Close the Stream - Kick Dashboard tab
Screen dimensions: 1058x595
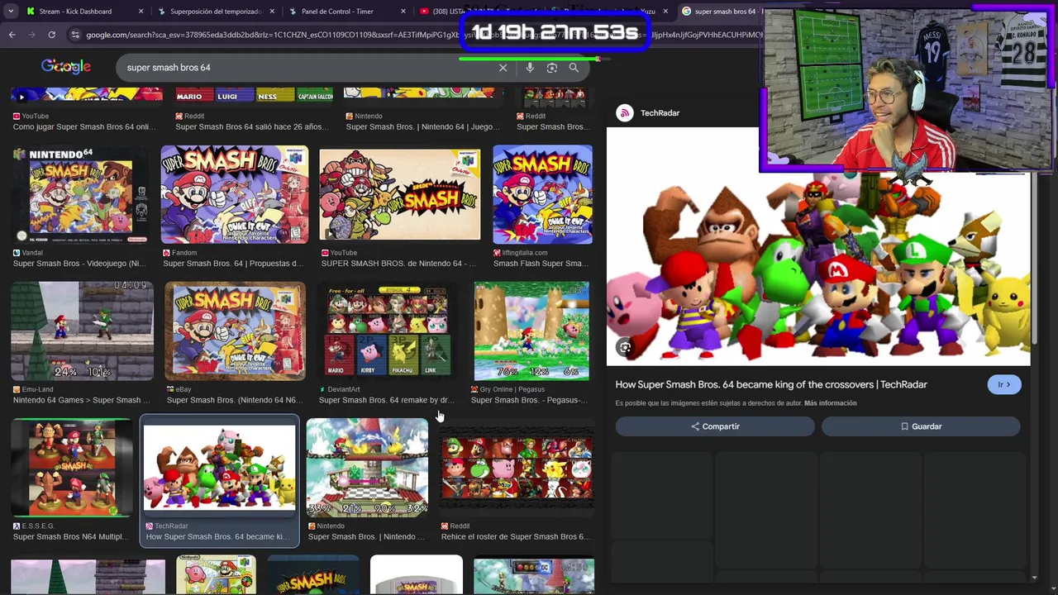pos(141,12)
